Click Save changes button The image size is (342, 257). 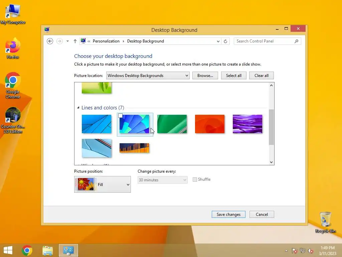click(228, 215)
